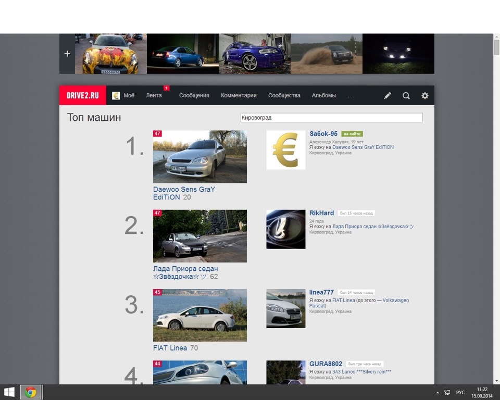Screen dimensions: 500x400
Task: Open the Daewoo Sens car photo
Action: (x=200, y=157)
